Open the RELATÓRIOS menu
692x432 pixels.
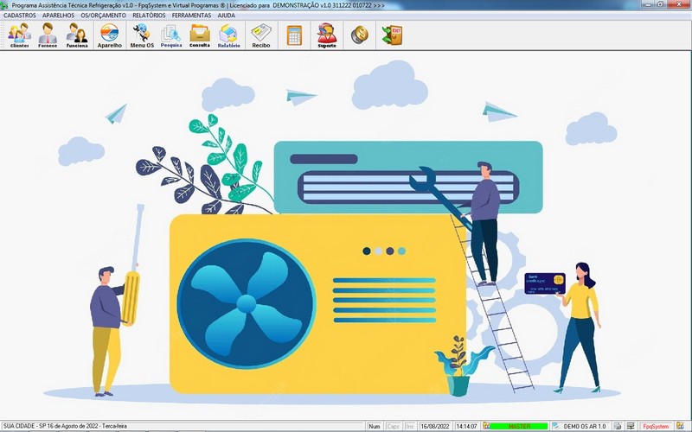tap(149, 16)
